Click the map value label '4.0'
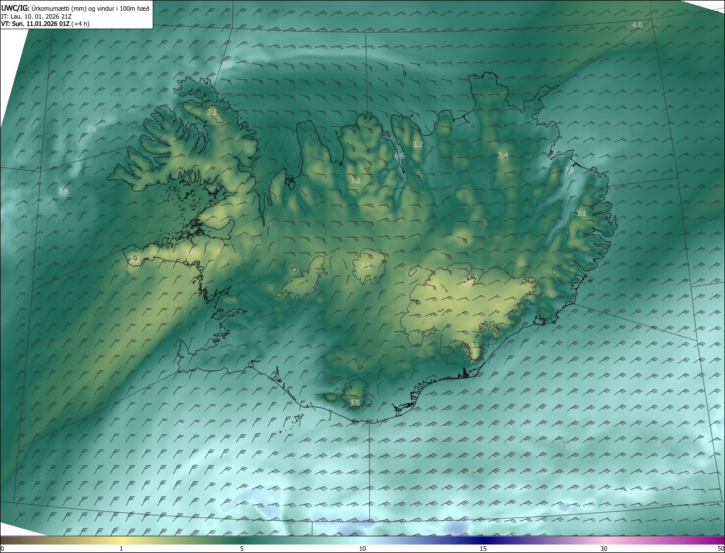Image resolution: width=725 pixels, height=553 pixels. [637, 25]
